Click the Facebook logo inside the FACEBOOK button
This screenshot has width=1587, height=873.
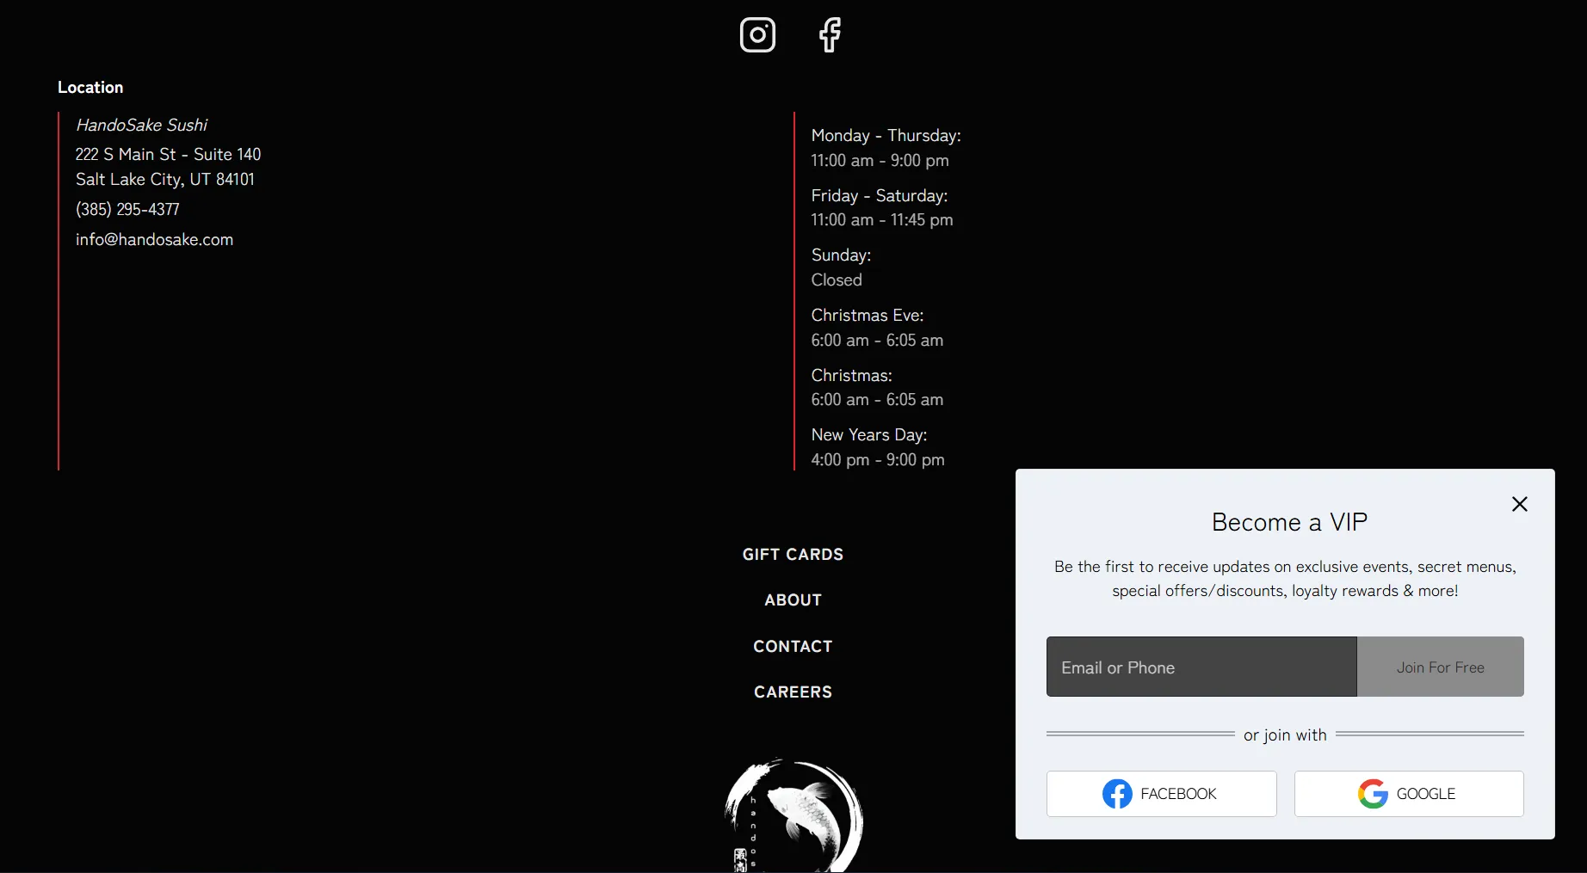pyautogui.click(x=1117, y=793)
